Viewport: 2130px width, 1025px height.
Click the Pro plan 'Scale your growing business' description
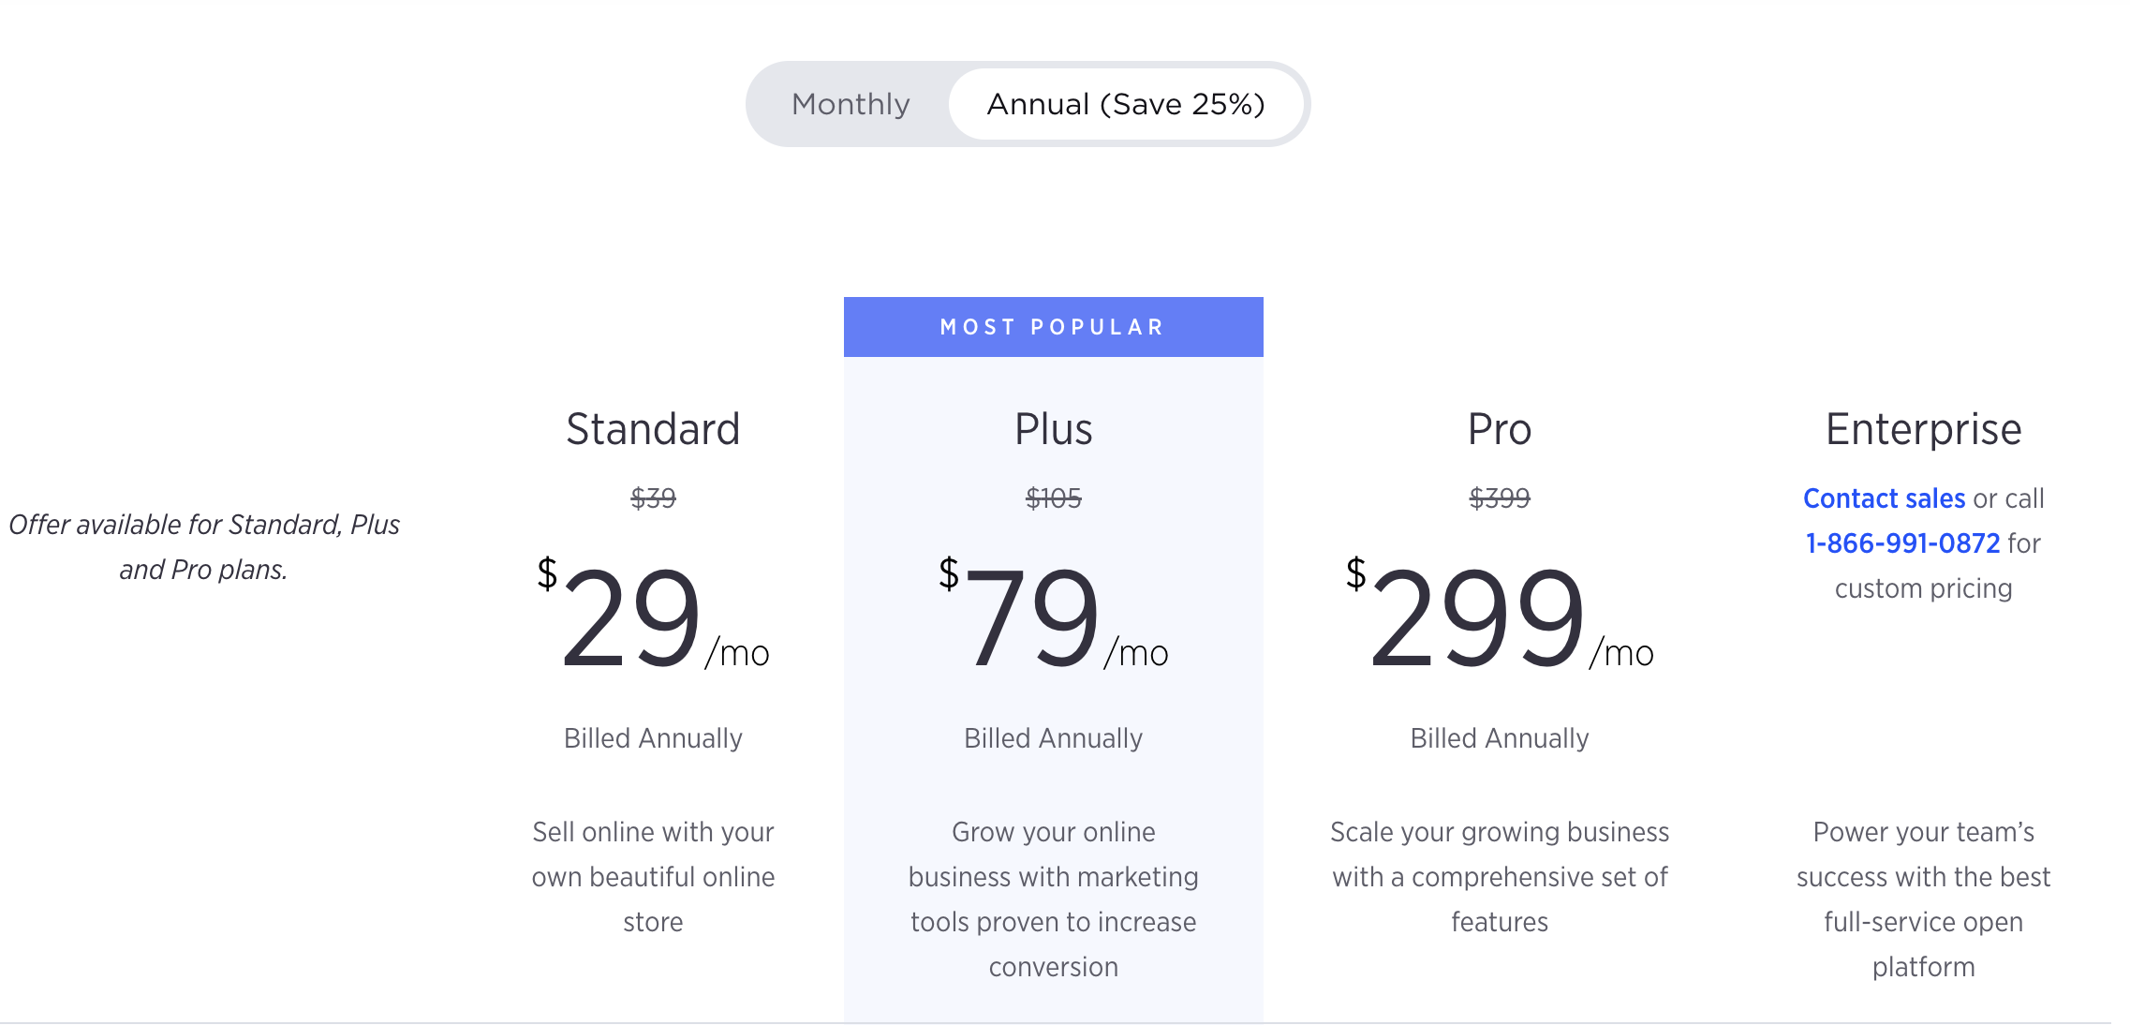tap(1499, 877)
